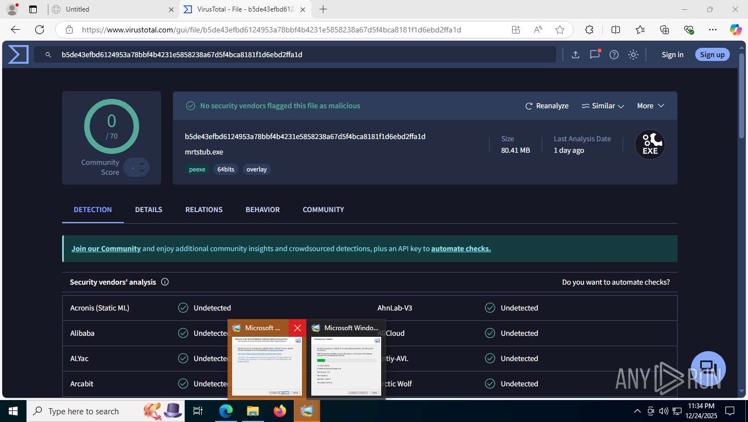Select the Microsoft Windows welcome window thumbnail

[x=267, y=365]
